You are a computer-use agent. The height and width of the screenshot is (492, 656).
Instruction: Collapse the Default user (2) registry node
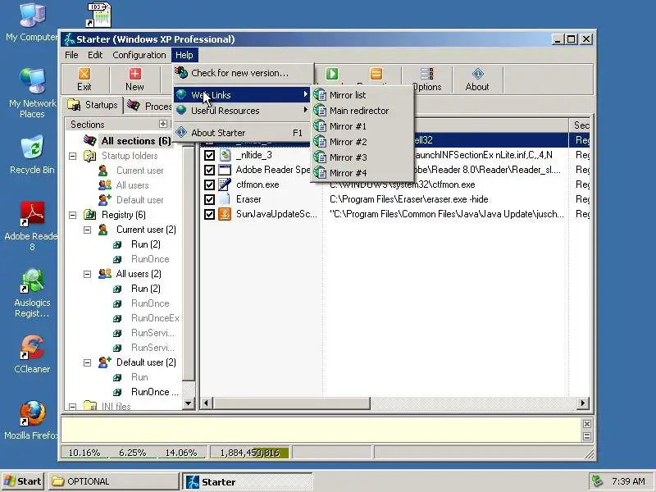tap(87, 362)
